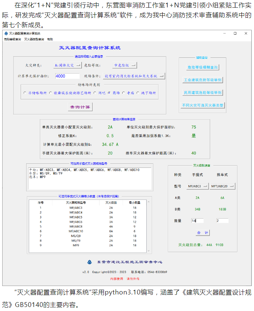
Task: Expand the handheld model dropdown MF/ABC3
Action: tap(198, 186)
